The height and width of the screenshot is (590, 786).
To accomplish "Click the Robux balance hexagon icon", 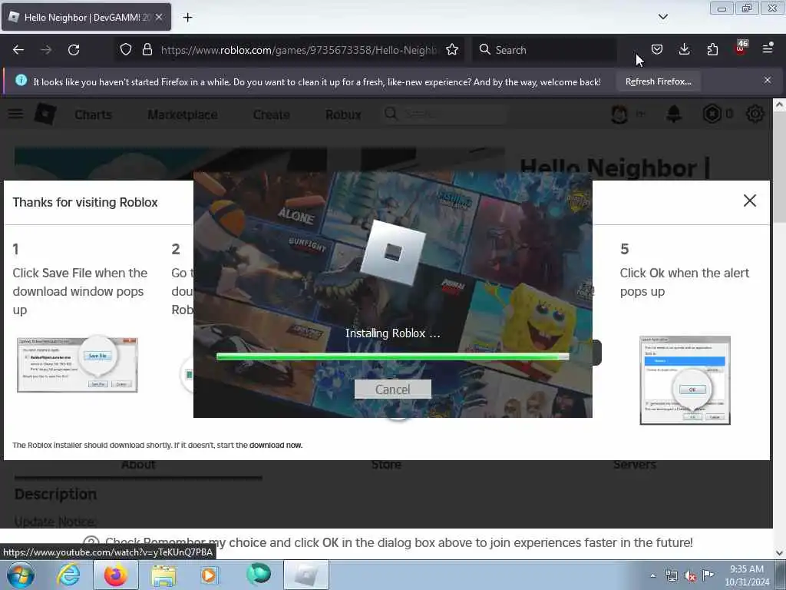I will 712,114.
